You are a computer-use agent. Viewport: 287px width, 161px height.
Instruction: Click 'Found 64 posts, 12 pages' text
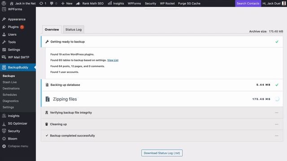point(78,66)
